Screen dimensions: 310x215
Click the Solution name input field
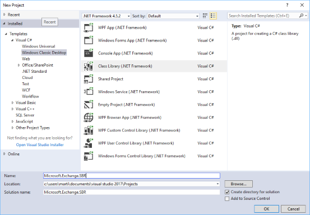point(132,192)
